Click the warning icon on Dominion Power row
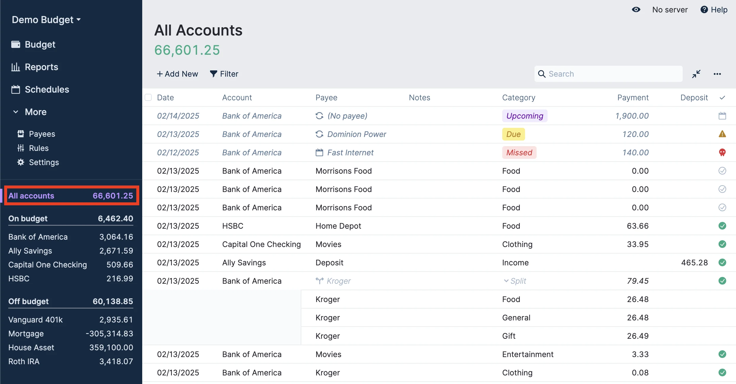Screen dimensions: 736x384 tap(722, 134)
